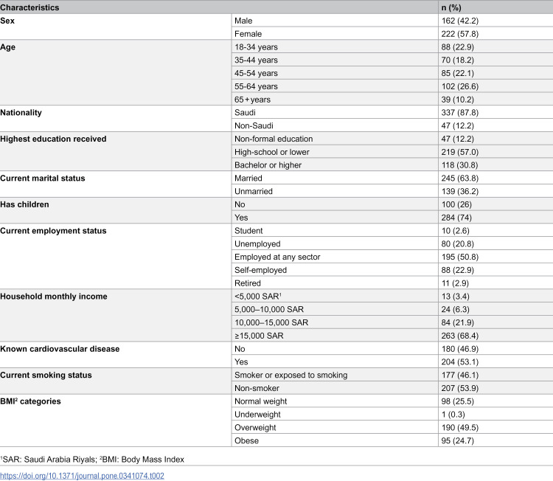The width and height of the screenshot is (553, 481).
Task: Click the BMI categories row label
Action: click(30, 401)
